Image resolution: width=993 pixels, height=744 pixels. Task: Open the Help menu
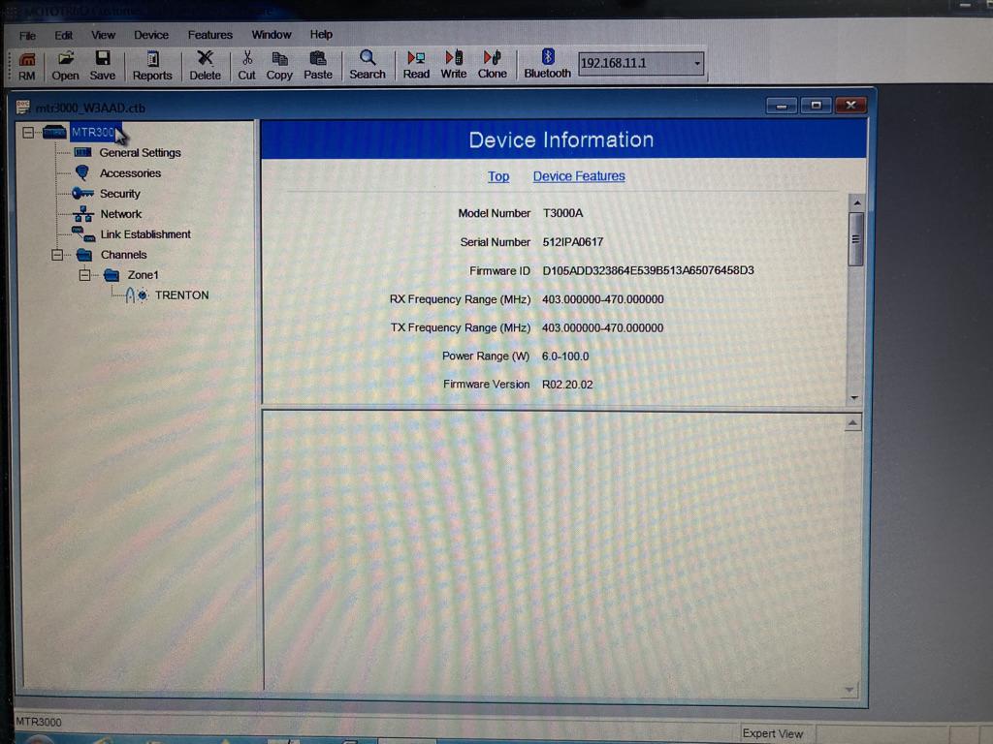click(x=321, y=34)
